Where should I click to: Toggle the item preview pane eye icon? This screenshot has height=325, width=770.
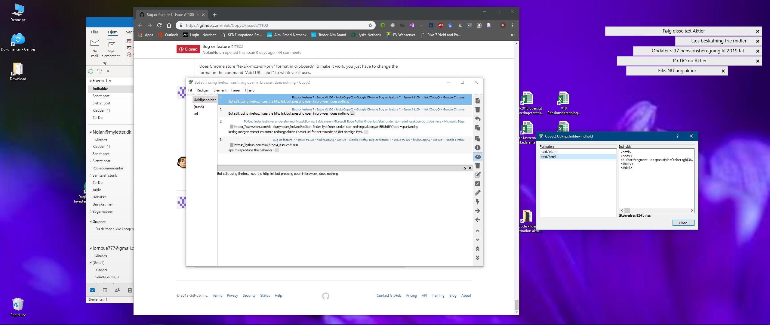pos(478,157)
